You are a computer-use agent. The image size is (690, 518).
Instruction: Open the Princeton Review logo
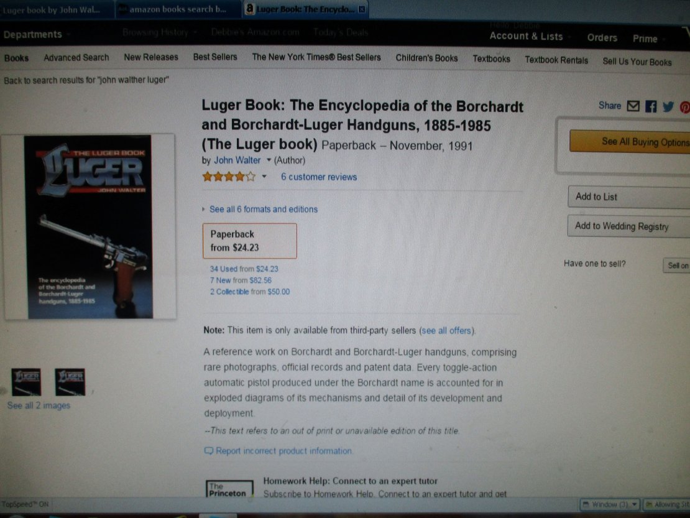point(229,489)
